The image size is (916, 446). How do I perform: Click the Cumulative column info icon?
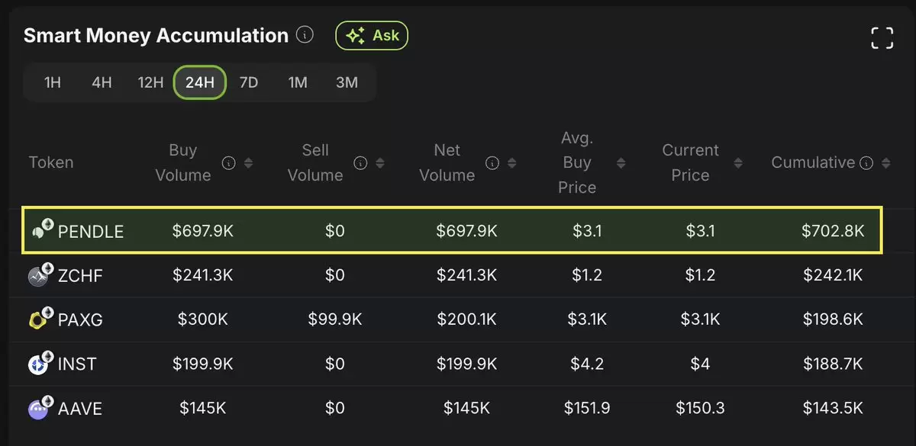866,163
